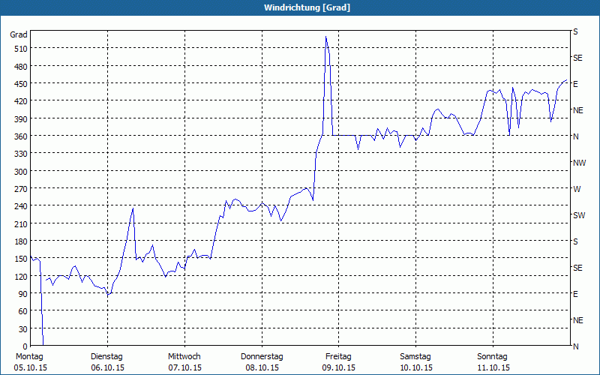Image resolution: width=600 pixels, height=375 pixels.
Task: Select the 480 y-axis value
Action: pyautogui.click(x=21, y=67)
